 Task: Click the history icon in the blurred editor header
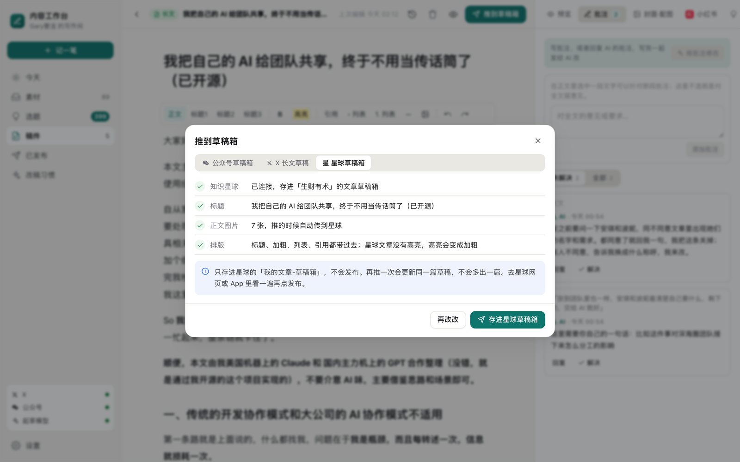point(412,14)
